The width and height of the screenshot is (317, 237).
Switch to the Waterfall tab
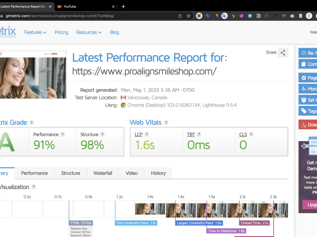103,173
